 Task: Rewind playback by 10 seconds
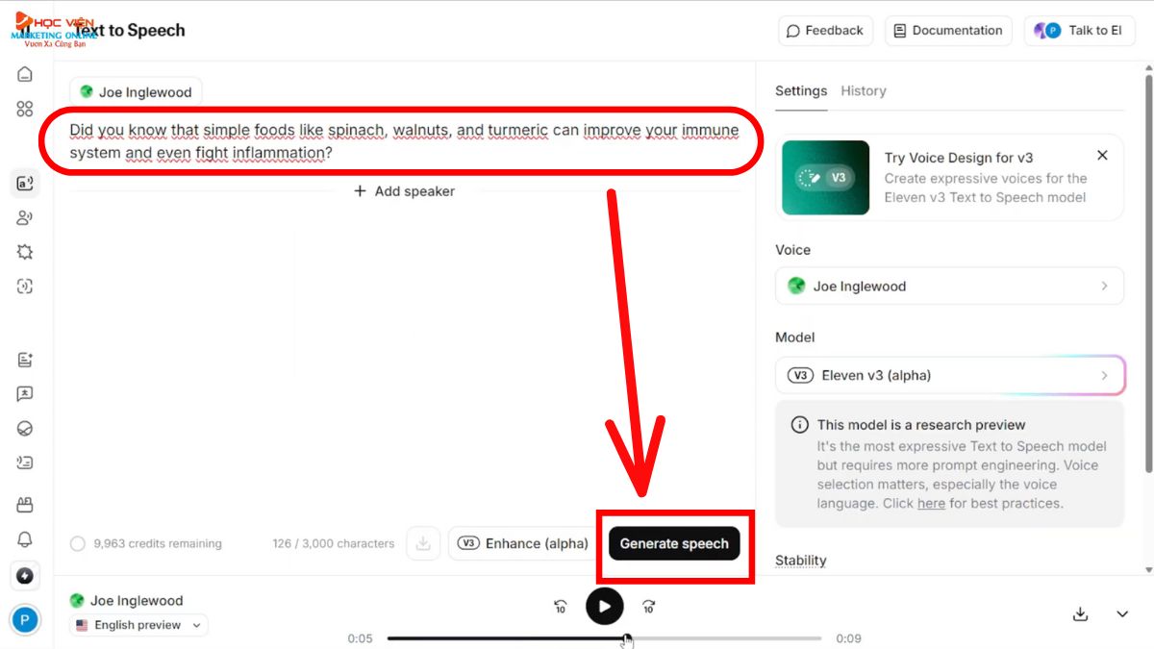(x=561, y=607)
